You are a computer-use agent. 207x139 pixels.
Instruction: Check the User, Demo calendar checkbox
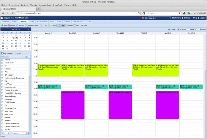coord(2,111)
